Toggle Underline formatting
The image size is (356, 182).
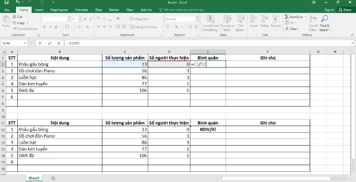pyautogui.click(x=55, y=27)
